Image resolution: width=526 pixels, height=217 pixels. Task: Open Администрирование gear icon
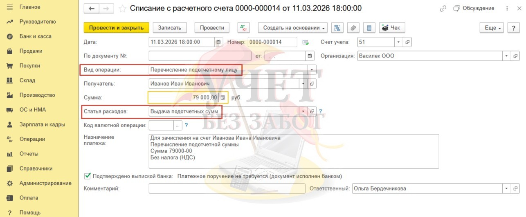coord(10,183)
